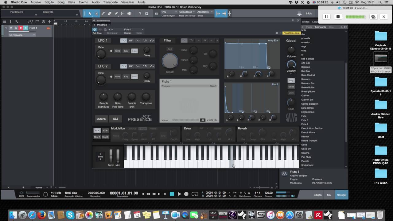Activate the Listen tool magnifier icon

click(146, 14)
